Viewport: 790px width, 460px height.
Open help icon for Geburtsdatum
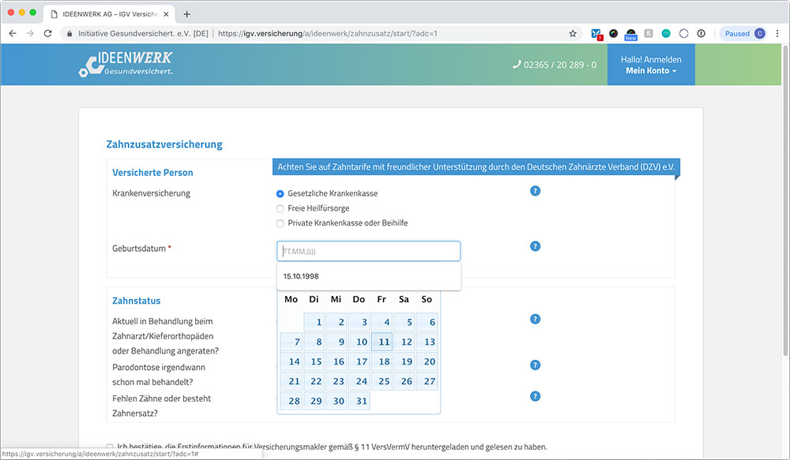(x=535, y=246)
